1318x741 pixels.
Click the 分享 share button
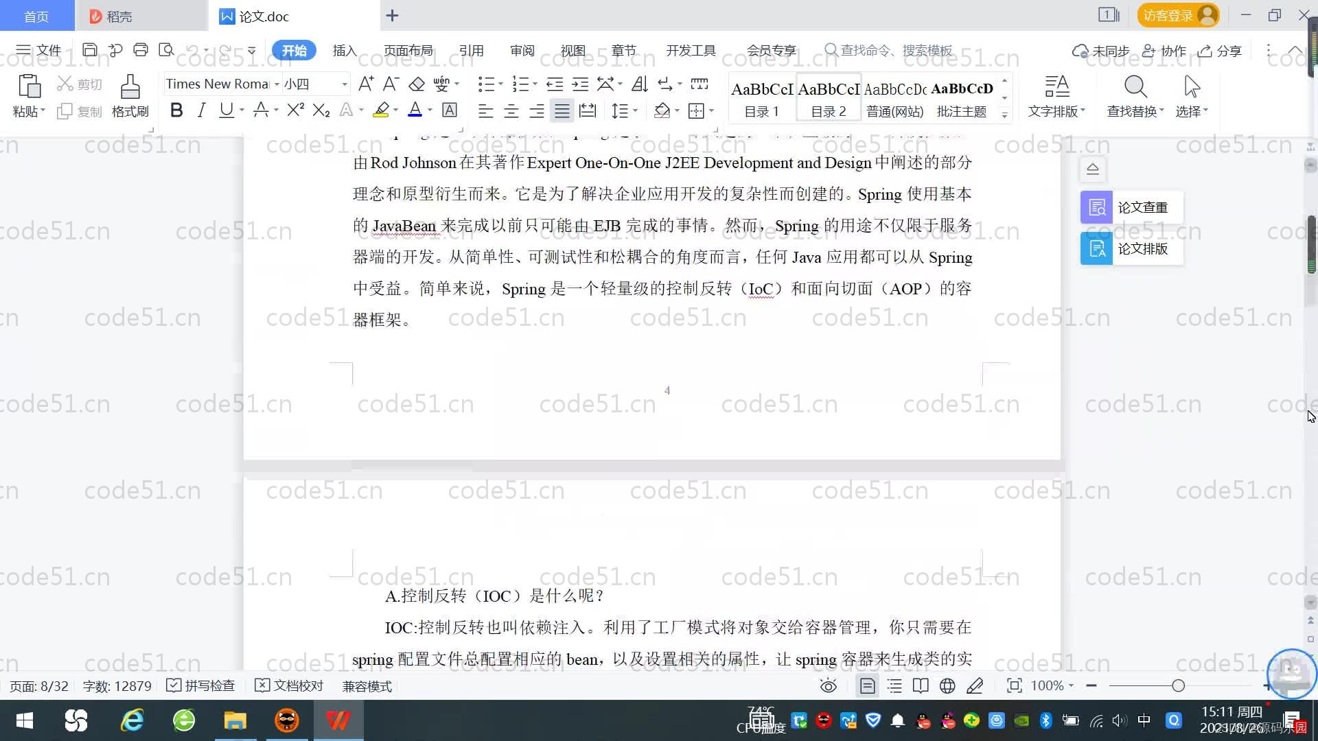click(1220, 50)
